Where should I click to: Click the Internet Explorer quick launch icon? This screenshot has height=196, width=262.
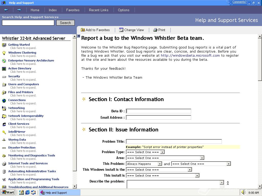coord(27,192)
